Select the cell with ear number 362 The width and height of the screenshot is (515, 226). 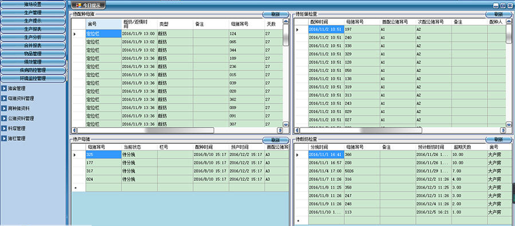tap(247, 100)
